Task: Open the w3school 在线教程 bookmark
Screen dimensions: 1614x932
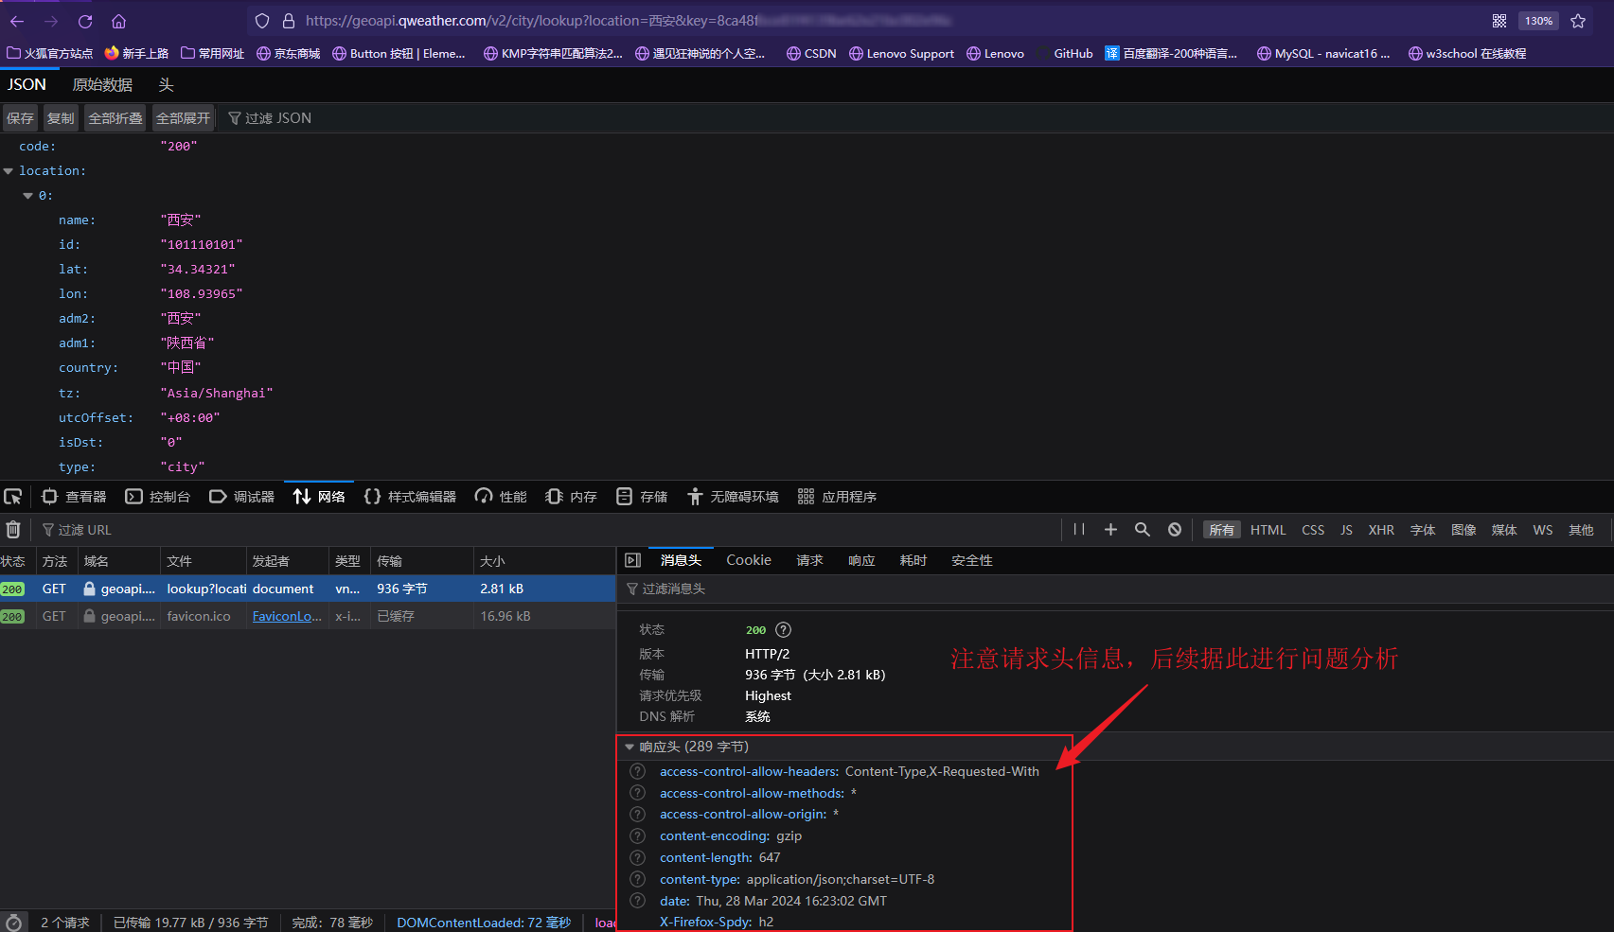Action: tap(1467, 54)
